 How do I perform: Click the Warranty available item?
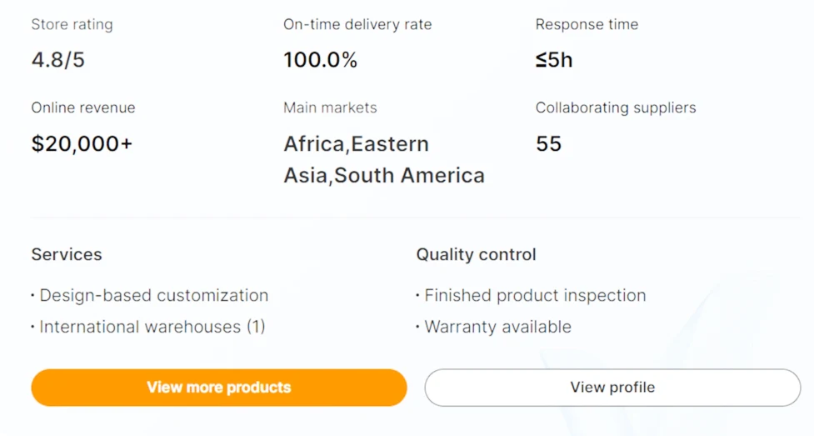[497, 327]
